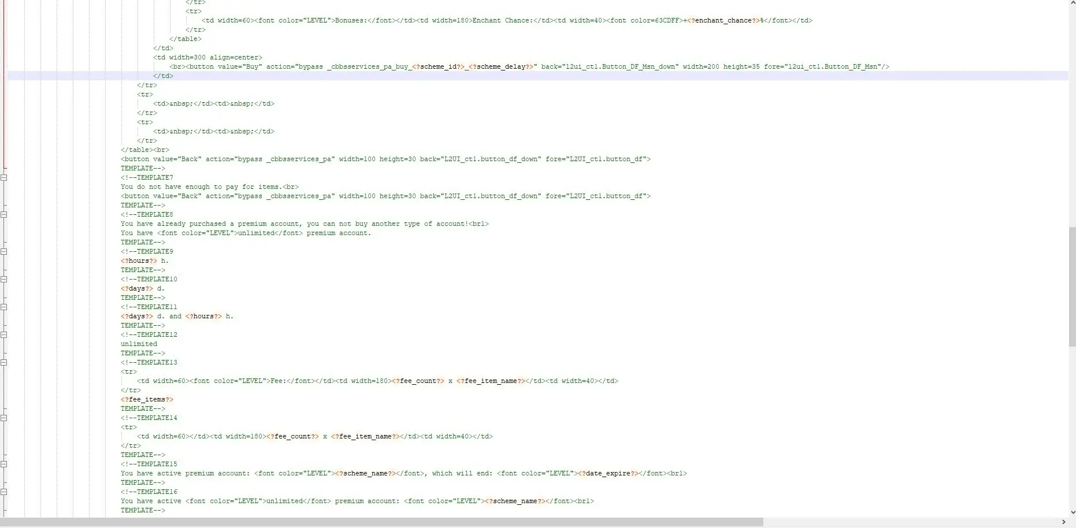This screenshot has width=1076, height=528.
Task: Click 'You have already purchased a premium account' line
Action: [305, 224]
